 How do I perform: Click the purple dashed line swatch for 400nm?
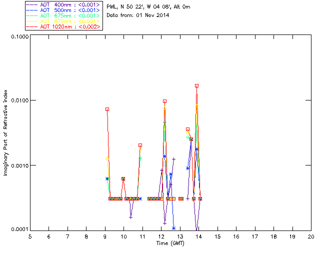click(33, 4)
